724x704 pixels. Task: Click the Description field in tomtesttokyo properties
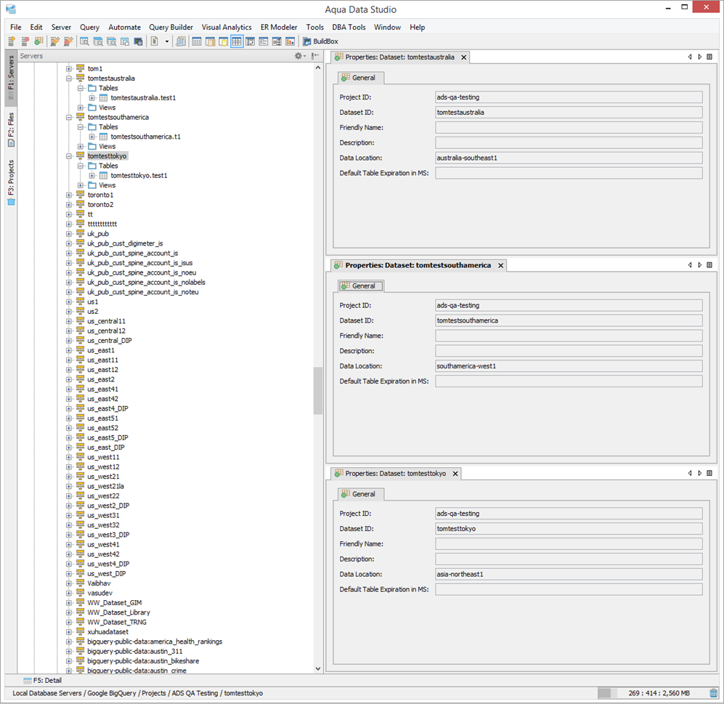[x=569, y=559]
